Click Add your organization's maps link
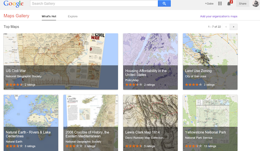This screenshot has width=260, height=151. [x=218, y=16]
